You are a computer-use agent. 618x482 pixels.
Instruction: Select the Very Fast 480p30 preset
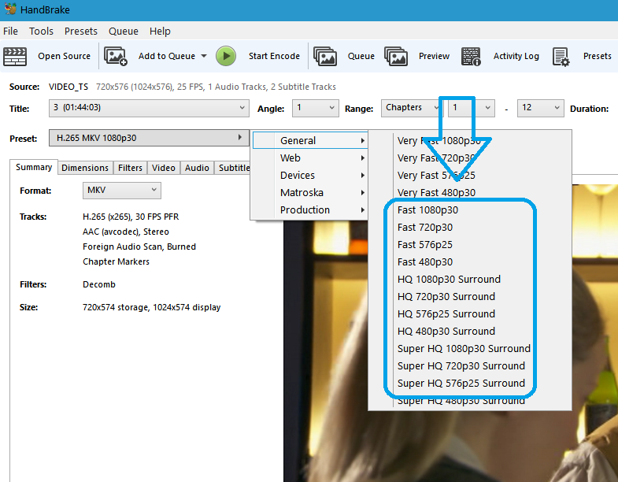pos(436,192)
